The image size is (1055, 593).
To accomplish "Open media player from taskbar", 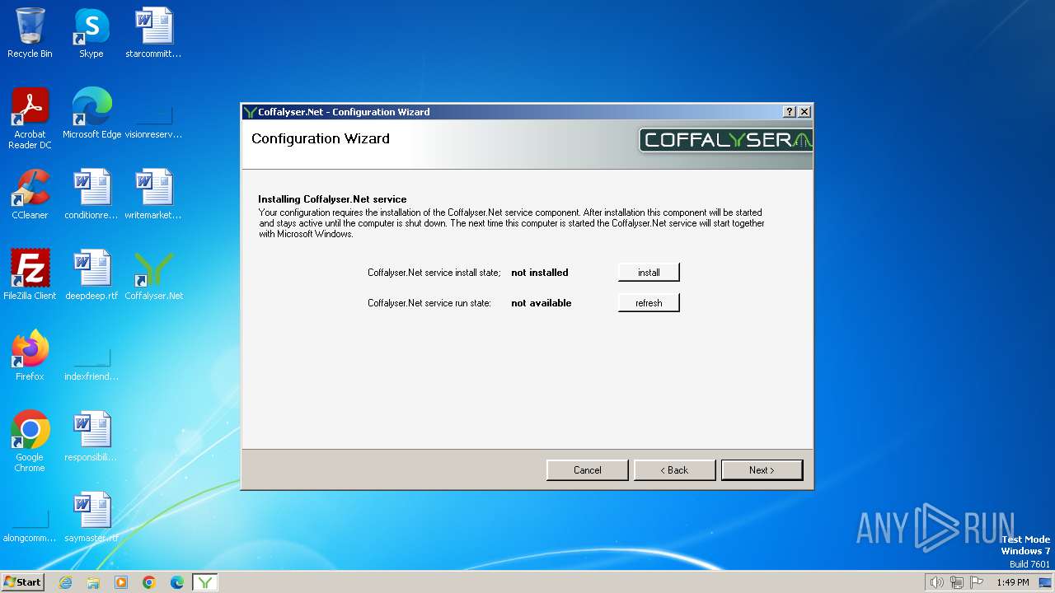I will (121, 582).
